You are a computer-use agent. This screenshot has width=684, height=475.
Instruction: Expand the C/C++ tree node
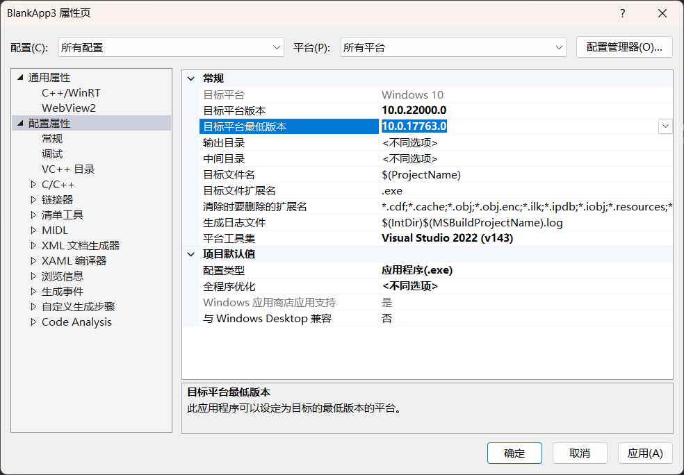point(33,185)
